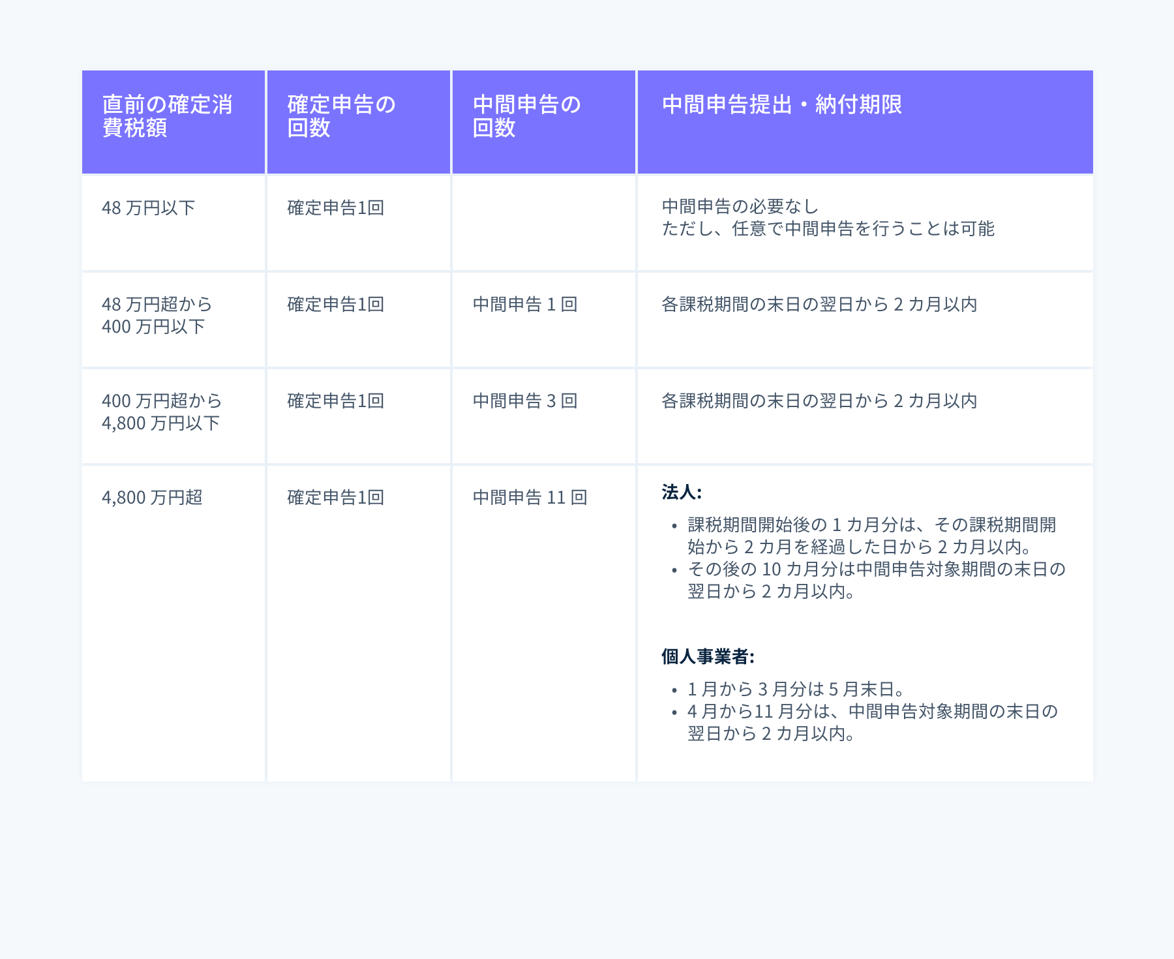Select the 4,800 万円超 cell
The height and width of the screenshot is (959, 1174).
152,498
